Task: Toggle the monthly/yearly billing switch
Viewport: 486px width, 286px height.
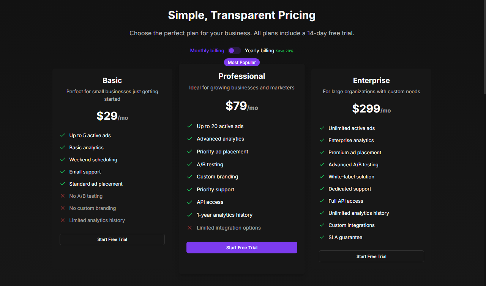Action: (234, 51)
